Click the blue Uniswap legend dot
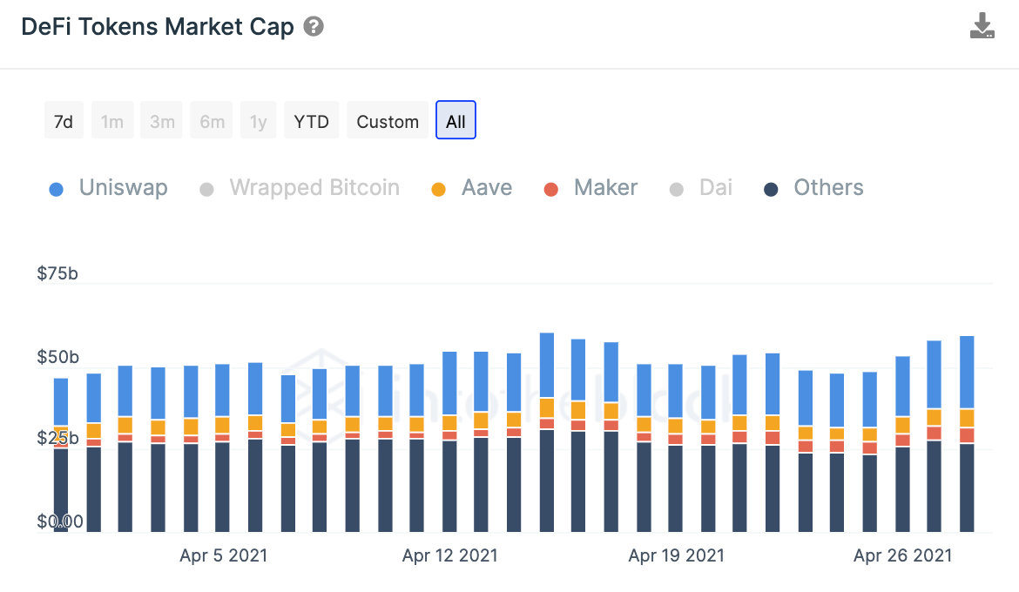The width and height of the screenshot is (1019, 592). [x=57, y=190]
